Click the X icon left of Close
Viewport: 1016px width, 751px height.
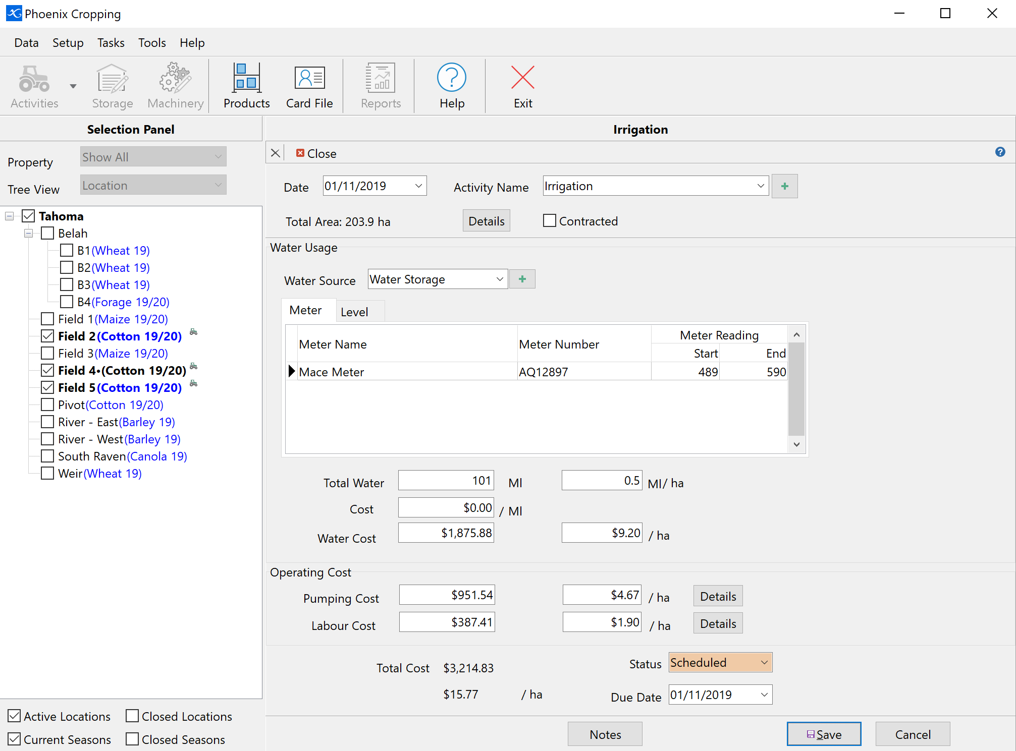pyautogui.click(x=275, y=153)
